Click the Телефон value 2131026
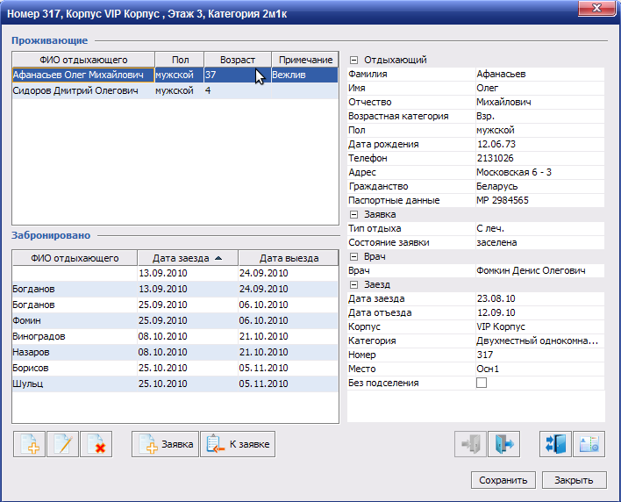 pyautogui.click(x=540, y=159)
